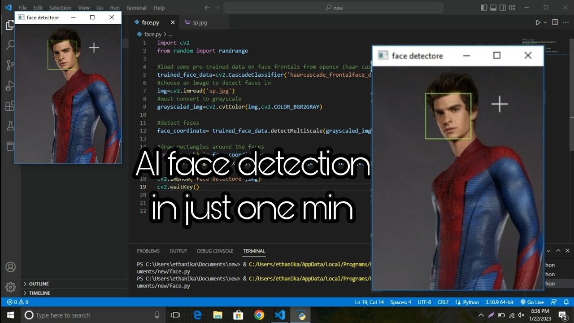574x323 pixels.
Task: Click the Windows Start button
Action: pyautogui.click(x=10, y=315)
